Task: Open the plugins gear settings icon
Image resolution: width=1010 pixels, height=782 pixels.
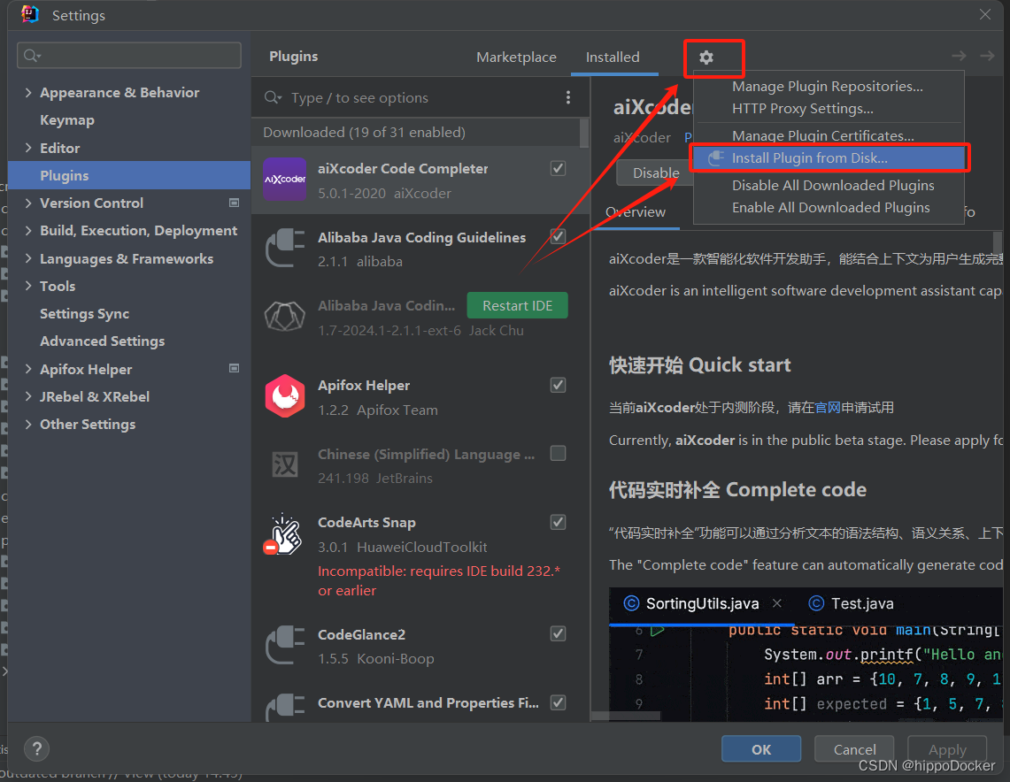Action: pyautogui.click(x=706, y=57)
